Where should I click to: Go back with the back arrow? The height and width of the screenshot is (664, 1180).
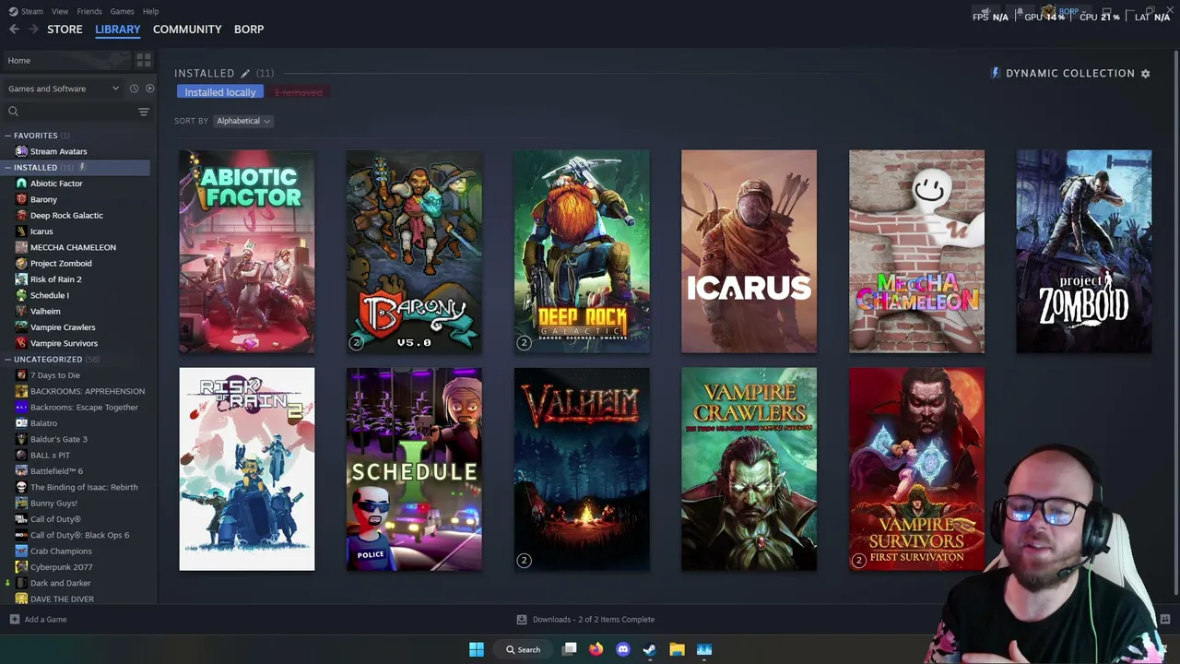pyautogui.click(x=14, y=30)
